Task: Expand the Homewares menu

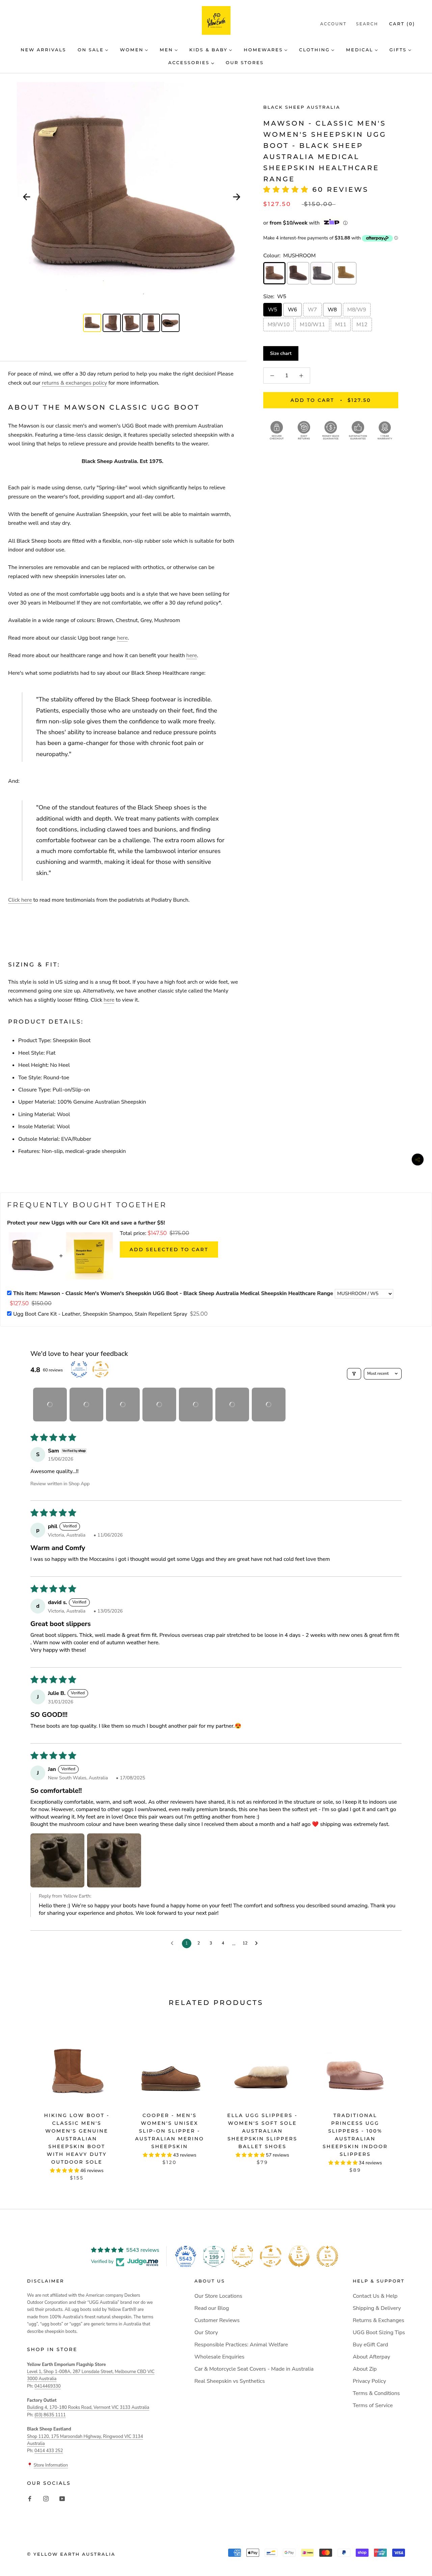Action: coord(265,49)
